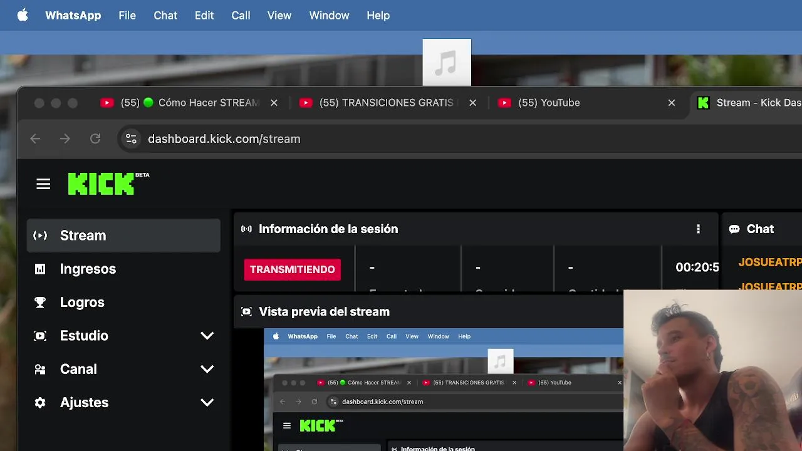Close the Cómo Hacer STREAM tab
The width and height of the screenshot is (802, 451).
(274, 103)
